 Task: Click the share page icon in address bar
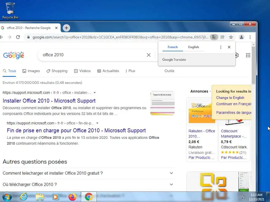(223, 37)
